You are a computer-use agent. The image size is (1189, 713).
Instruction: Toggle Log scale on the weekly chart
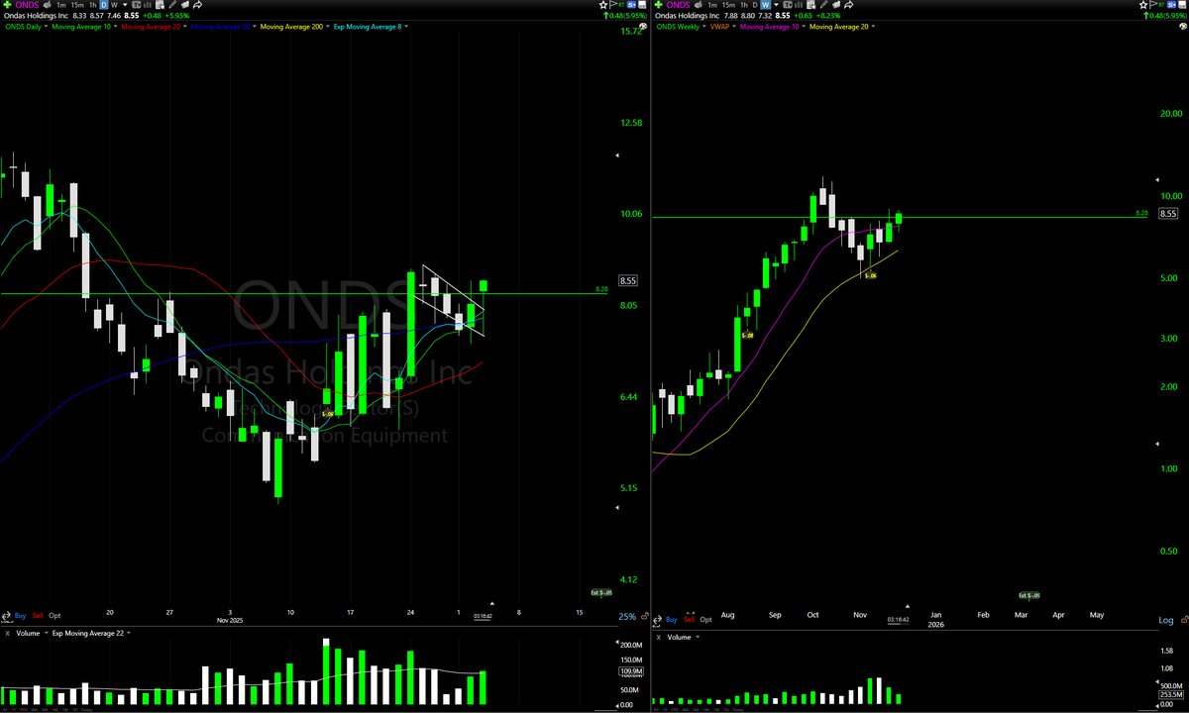1166,620
